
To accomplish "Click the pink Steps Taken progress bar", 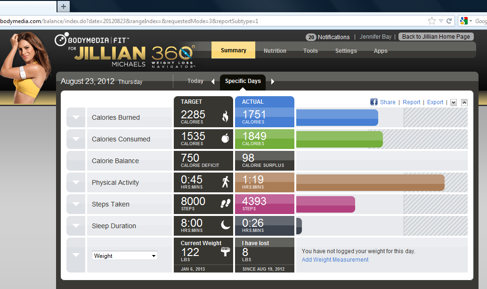I will [325, 204].
